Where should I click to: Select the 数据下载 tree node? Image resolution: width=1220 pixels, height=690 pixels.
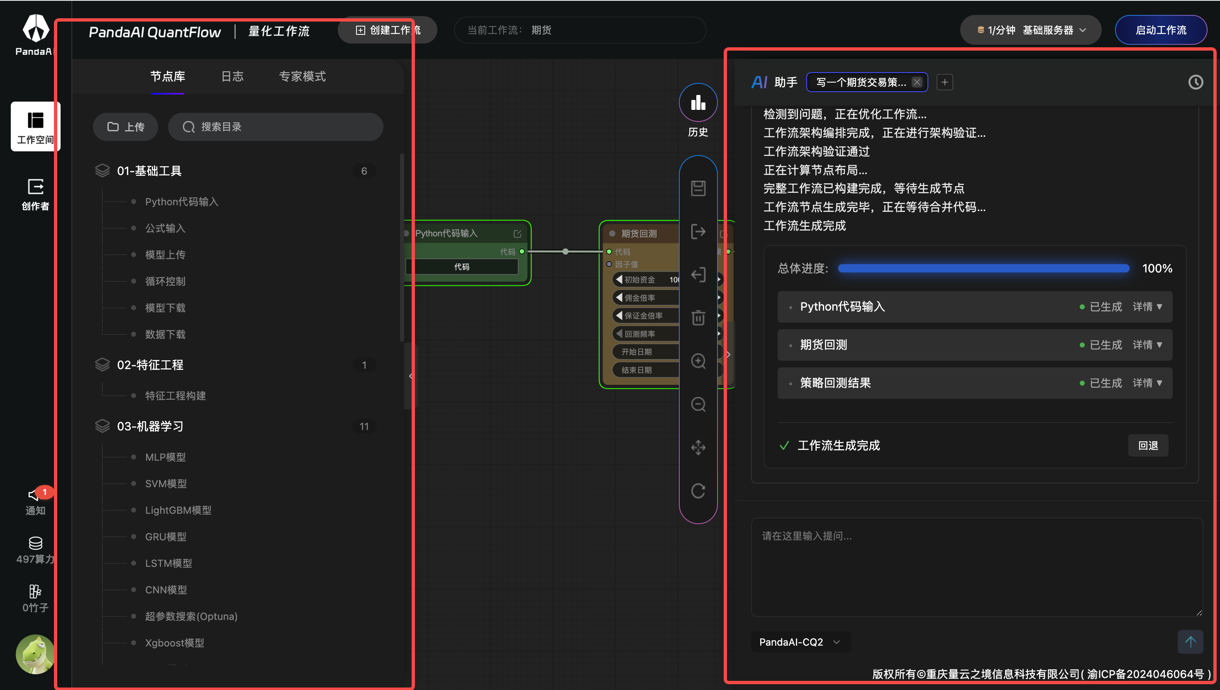pos(165,334)
